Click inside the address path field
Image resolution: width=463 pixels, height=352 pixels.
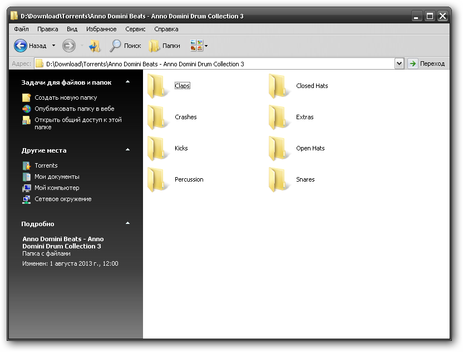223,63
